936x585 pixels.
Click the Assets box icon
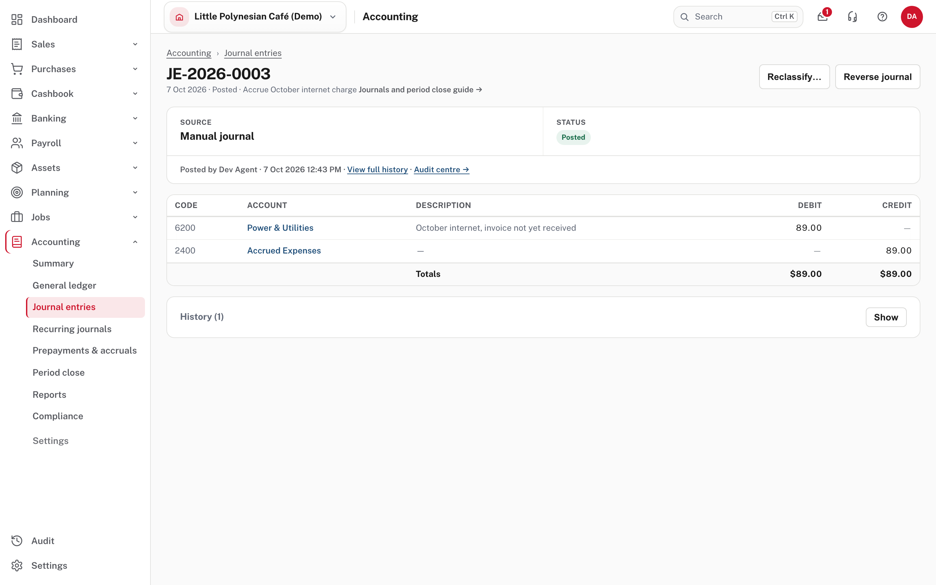pos(17,168)
